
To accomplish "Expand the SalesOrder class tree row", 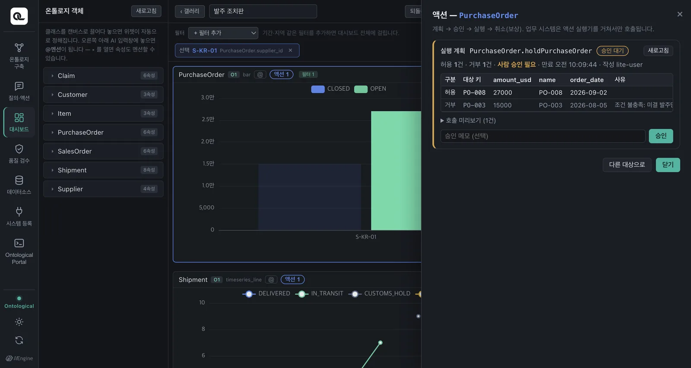I will [103, 151].
